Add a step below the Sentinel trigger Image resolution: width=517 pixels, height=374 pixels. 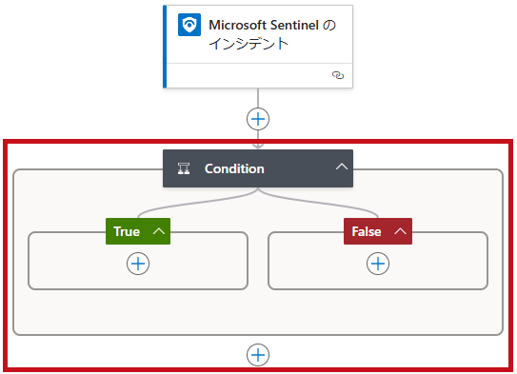point(258,119)
